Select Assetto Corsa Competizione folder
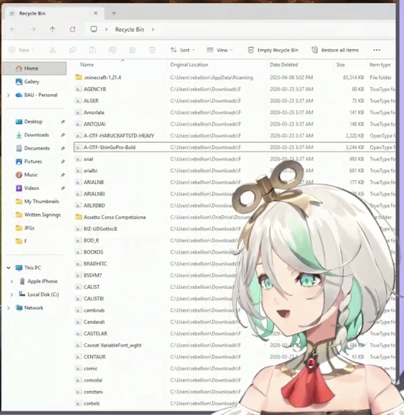 (x=234, y=217)
